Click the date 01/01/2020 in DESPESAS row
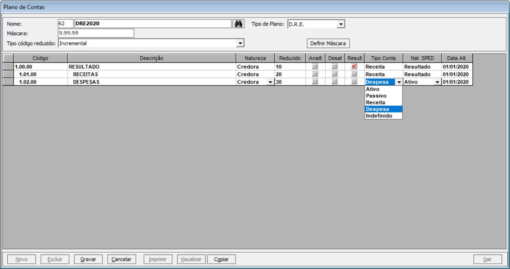510x269 pixels. pos(457,82)
